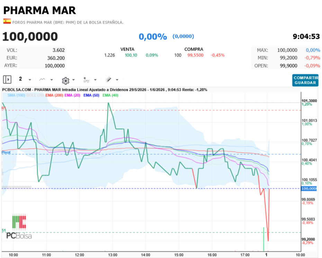The image size is (322, 258).
Task: Click the COMPARTIR GUARDAR button
Action: (x=305, y=80)
